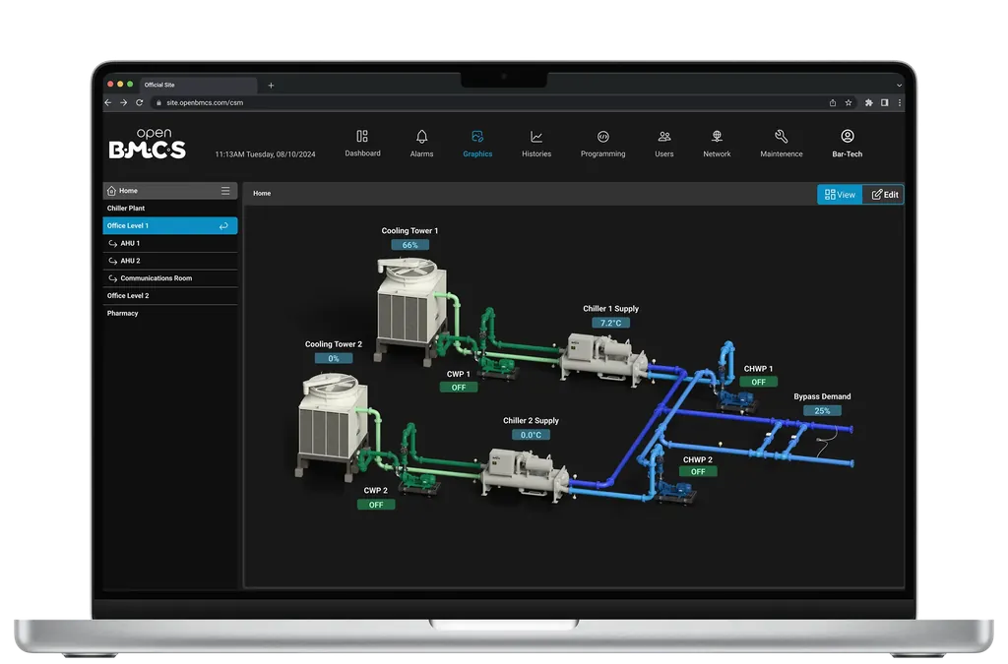Image resolution: width=1008 pixels, height=664 pixels.
Task: Open the Alarms bell icon
Action: coord(421,137)
